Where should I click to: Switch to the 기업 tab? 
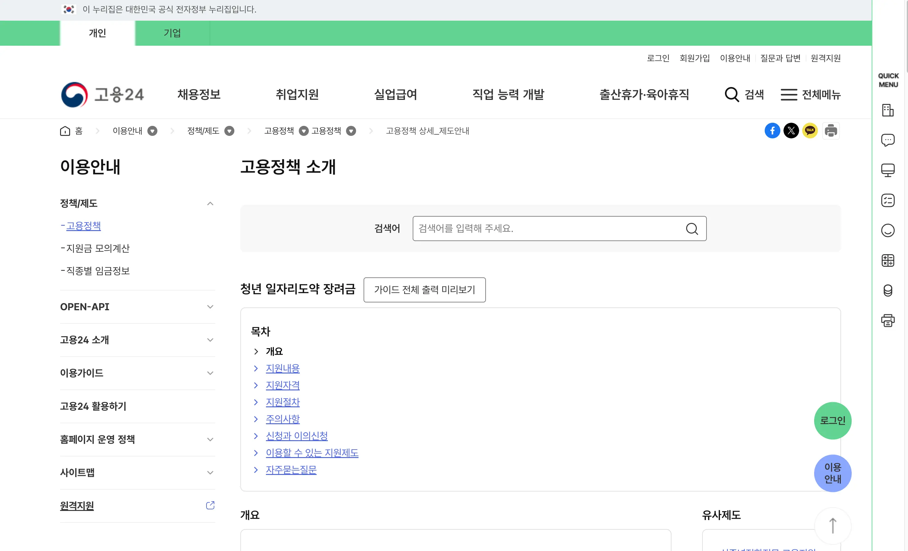point(172,33)
